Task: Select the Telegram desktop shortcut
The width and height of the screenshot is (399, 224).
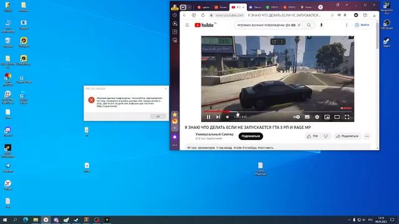Action: point(8,167)
